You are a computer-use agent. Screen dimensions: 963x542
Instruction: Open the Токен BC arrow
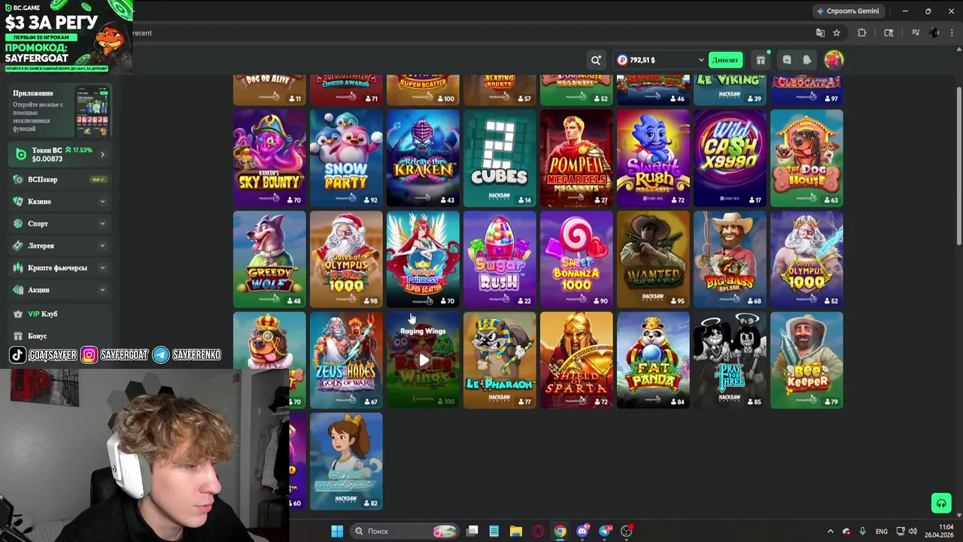(x=102, y=154)
